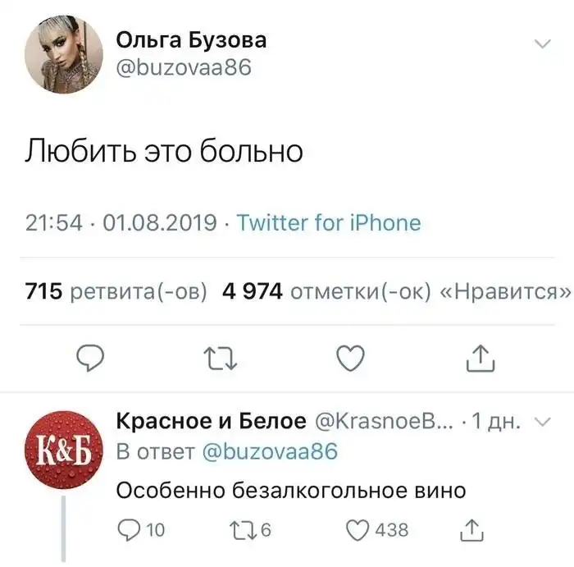The height and width of the screenshot is (567, 574).
Task: Click reply icon on Красное и Белое reply
Action: click(131, 530)
